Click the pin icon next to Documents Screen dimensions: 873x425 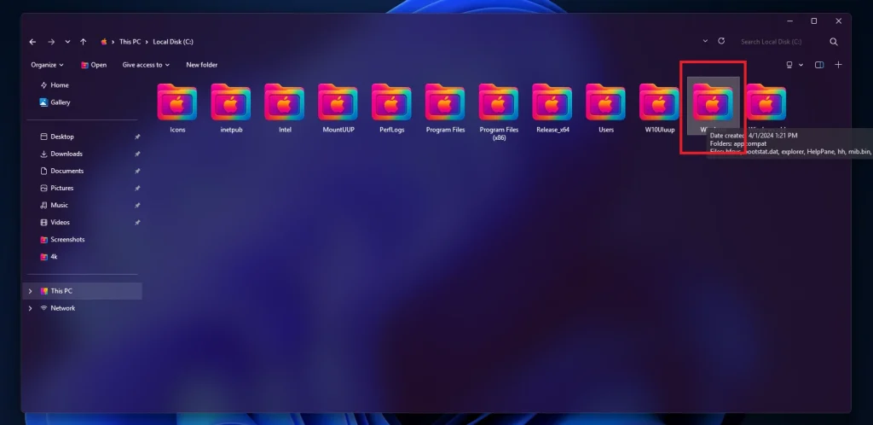[x=137, y=171]
